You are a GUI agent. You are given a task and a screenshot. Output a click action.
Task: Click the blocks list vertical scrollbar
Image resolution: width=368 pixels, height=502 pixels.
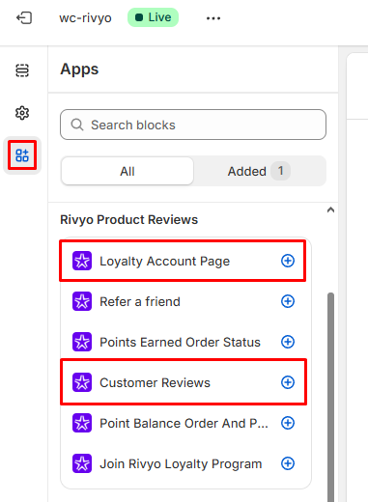click(330, 397)
